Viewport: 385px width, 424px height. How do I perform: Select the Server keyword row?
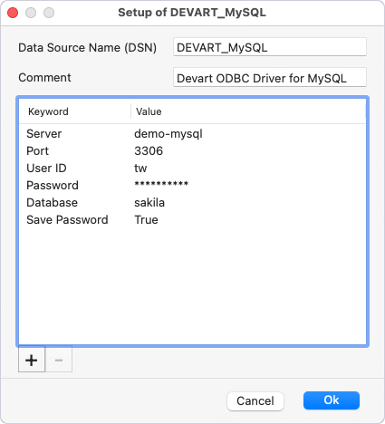(44, 134)
